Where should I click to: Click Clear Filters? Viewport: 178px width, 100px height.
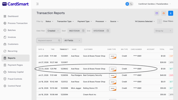pos(168,21)
